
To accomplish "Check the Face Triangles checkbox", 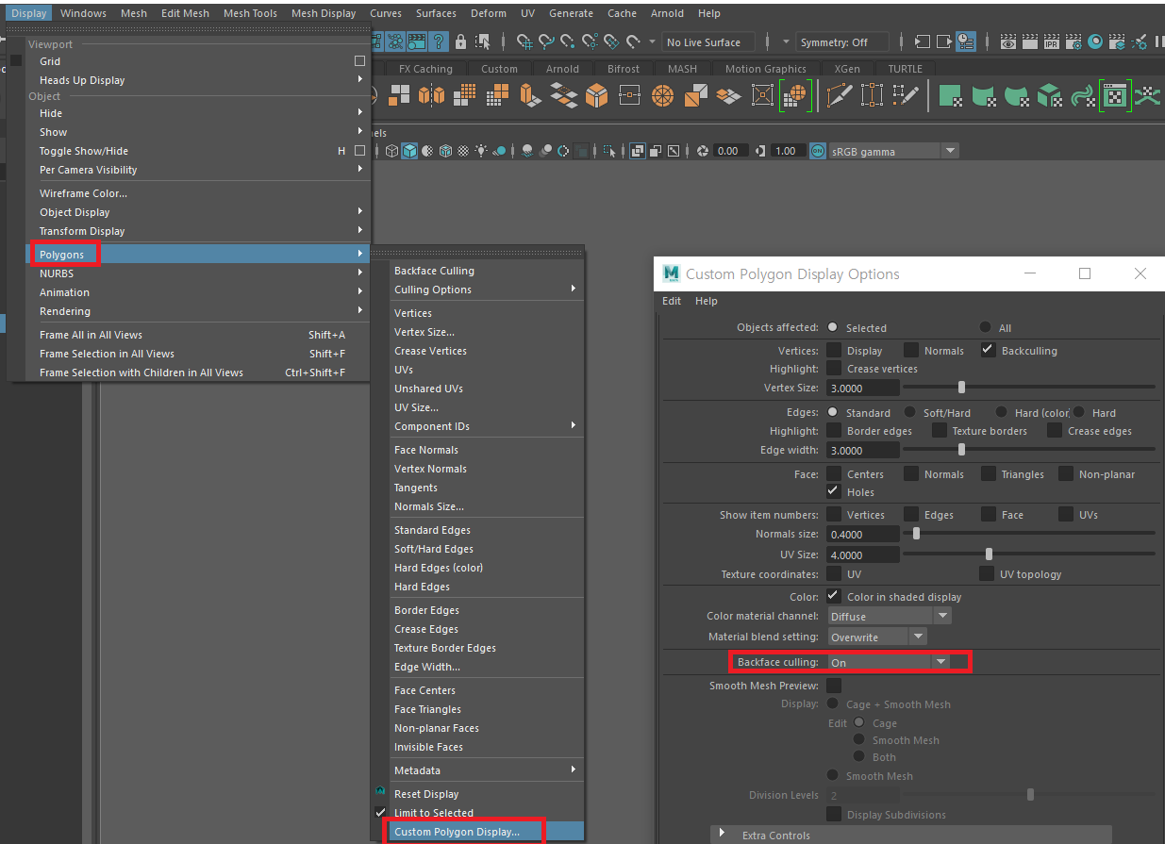I will tap(988, 473).
